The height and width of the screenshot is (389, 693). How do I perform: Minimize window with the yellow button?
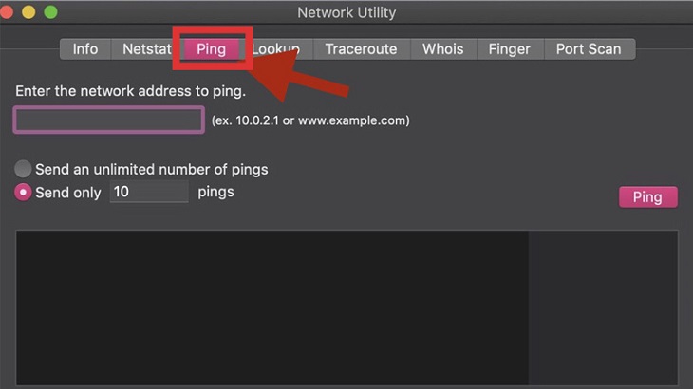[x=28, y=12]
